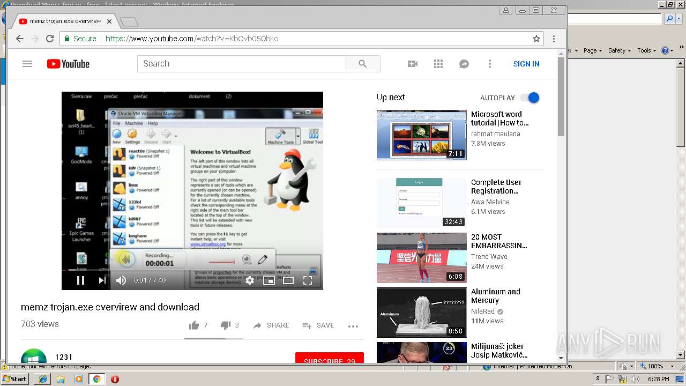Toggle the AUTOPLAY switch
The image size is (686, 386).
(530, 98)
